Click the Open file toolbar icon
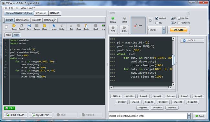 pos(14,27)
